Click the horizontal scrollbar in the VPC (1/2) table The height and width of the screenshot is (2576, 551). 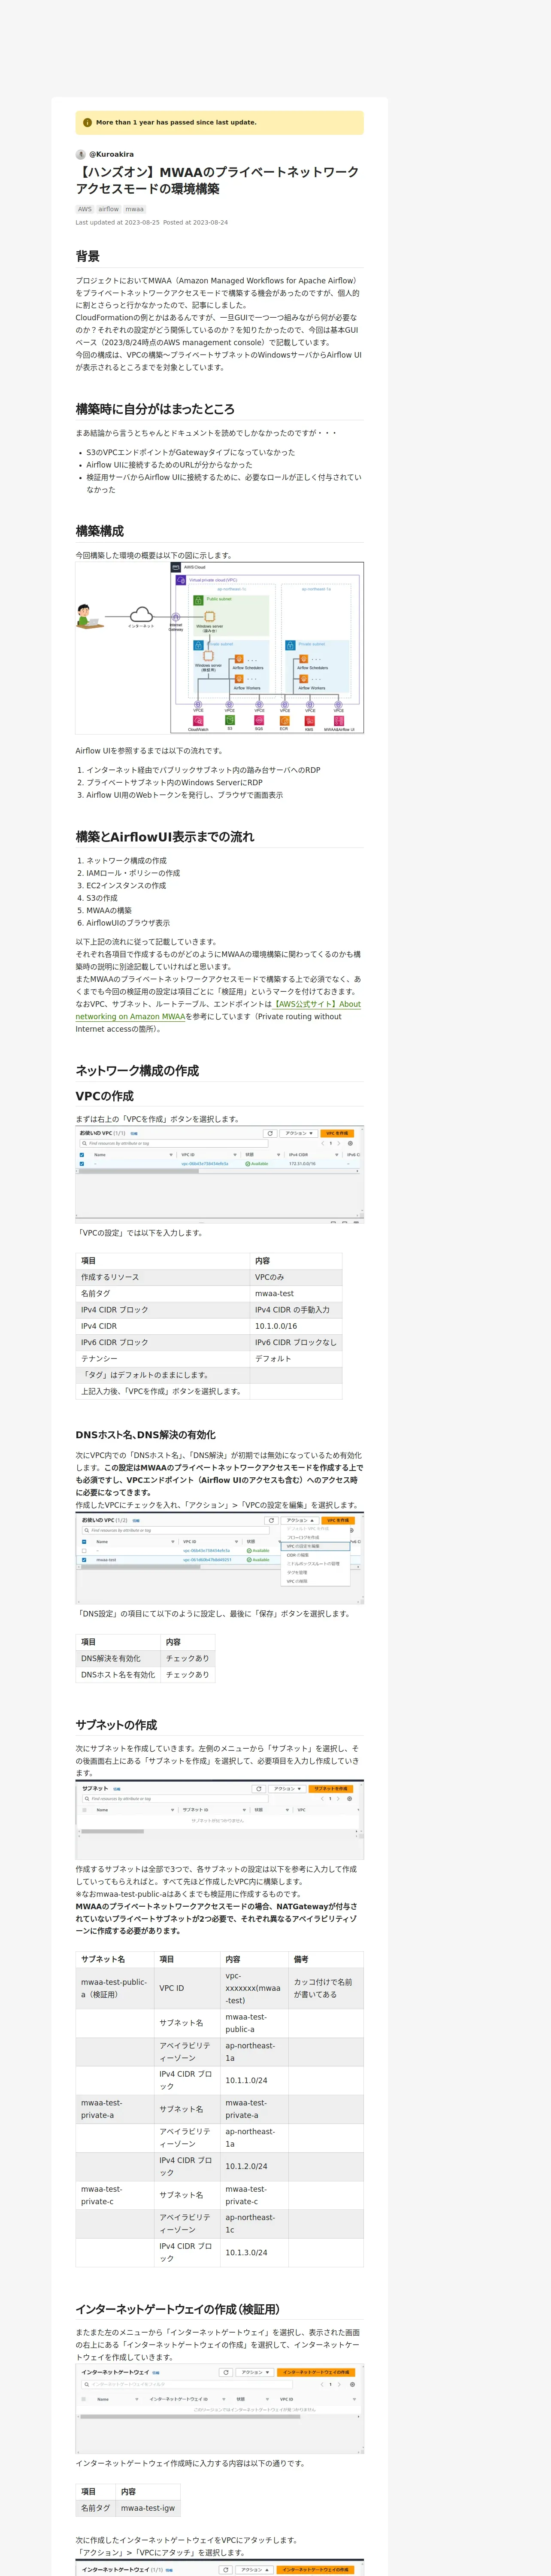[x=141, y=1567]
